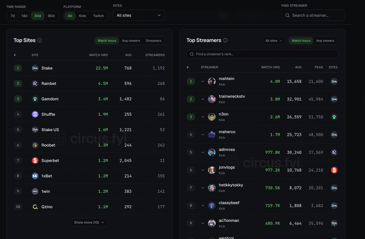Open the Qzino site name link
This screenshot has height=239, width=365.
47,207
